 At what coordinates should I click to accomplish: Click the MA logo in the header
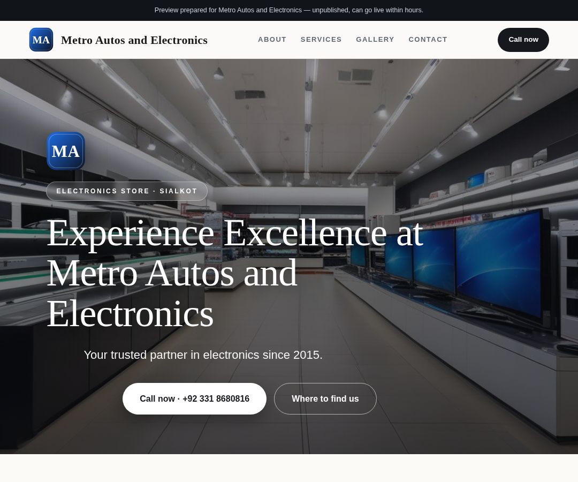pyautogui.click(x=41, y=40)
